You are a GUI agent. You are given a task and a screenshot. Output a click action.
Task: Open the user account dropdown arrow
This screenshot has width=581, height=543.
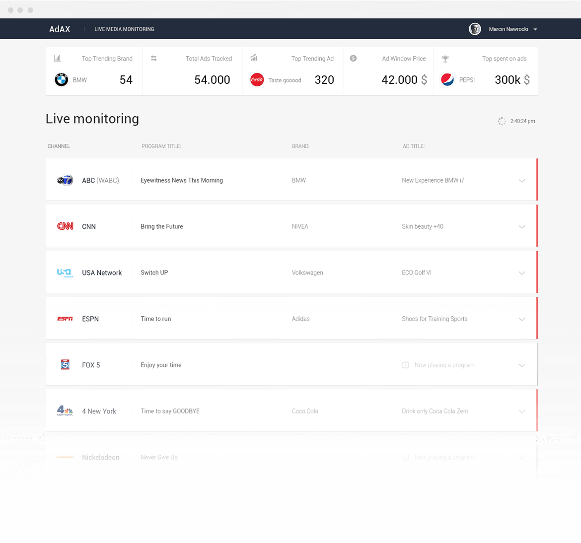click(535, 29)
